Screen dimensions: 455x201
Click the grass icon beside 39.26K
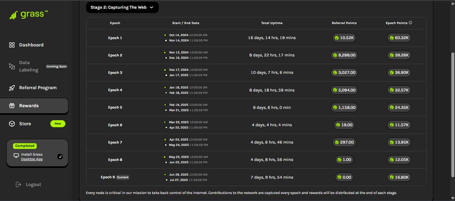tap(392, 55)
